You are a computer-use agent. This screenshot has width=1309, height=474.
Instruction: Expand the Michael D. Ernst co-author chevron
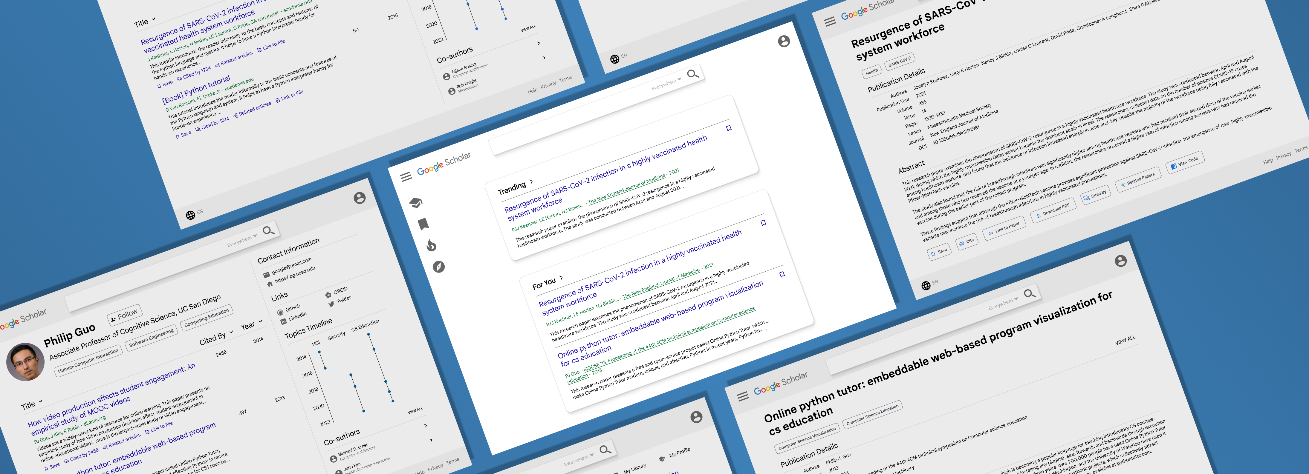point(426,425)
